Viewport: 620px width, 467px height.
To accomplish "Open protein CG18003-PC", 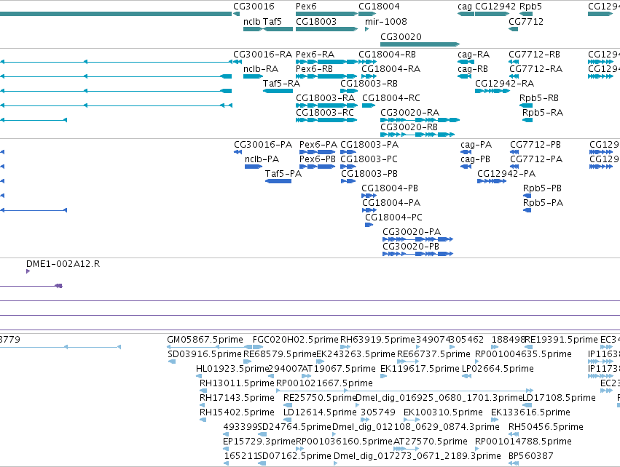I will tap(369, 159).
